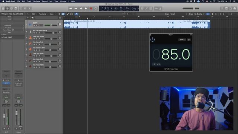Click the playhead marker in the ruler
Image resolution: width=238 pixels, height=134 pixels.
(87, 18)
